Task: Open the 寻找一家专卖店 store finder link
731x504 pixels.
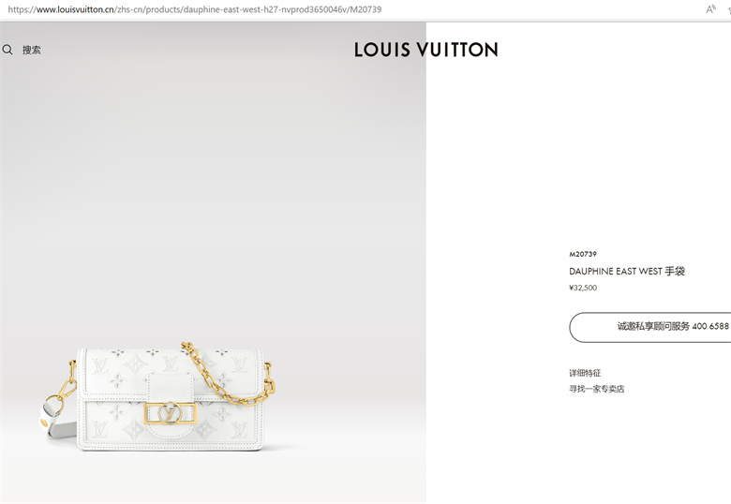Action: (x=596, y=389)
